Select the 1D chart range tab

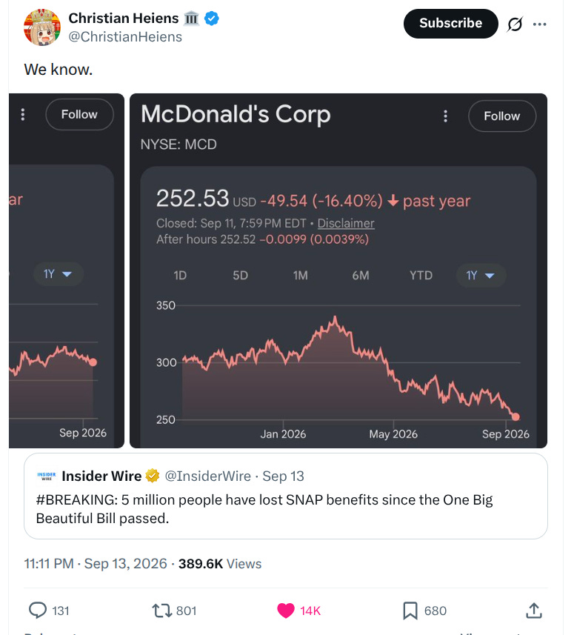180,276
